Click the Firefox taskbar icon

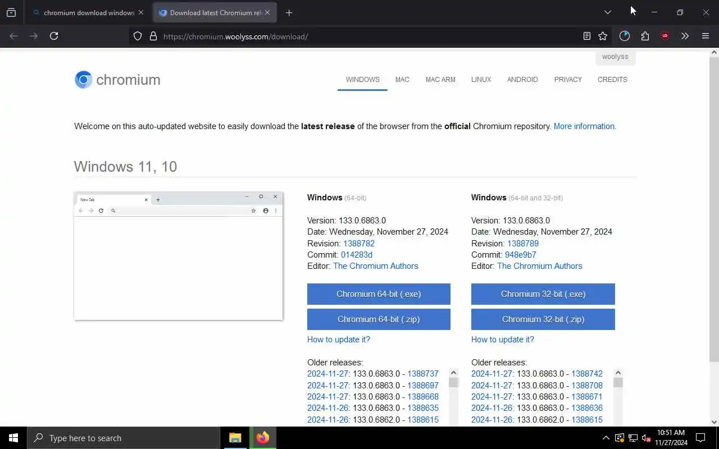click(x=263, y=438)
